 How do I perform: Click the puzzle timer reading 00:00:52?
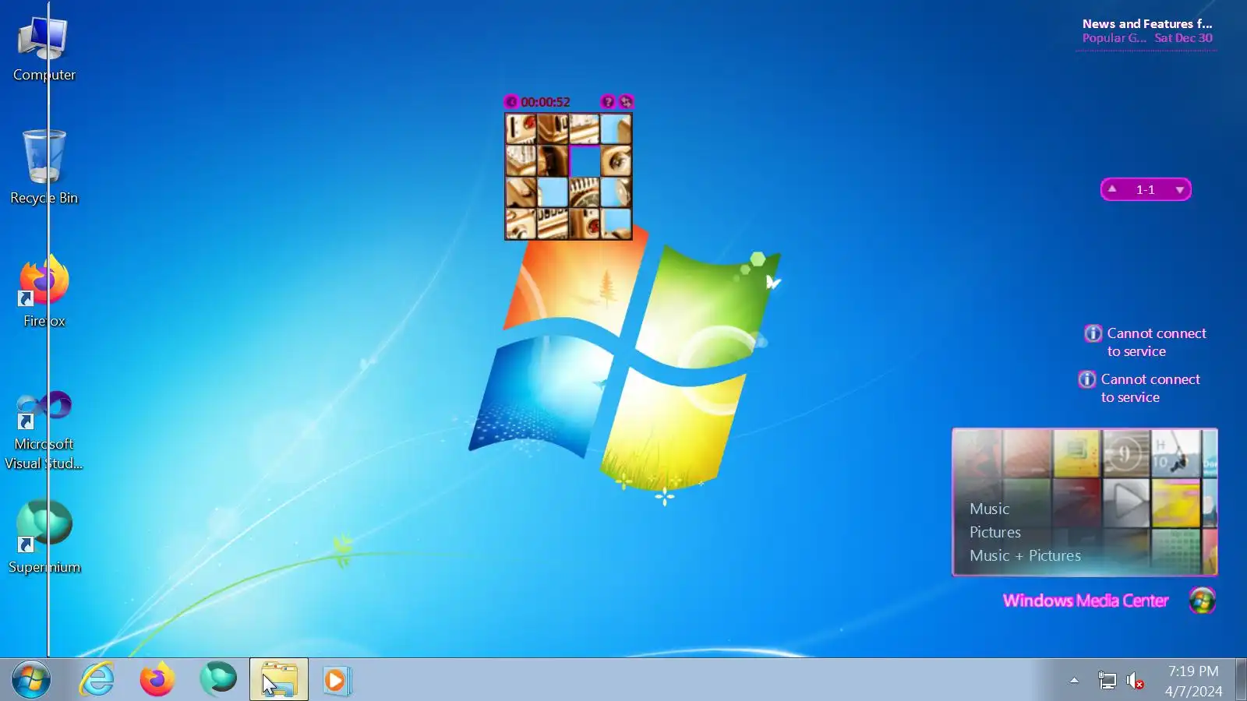(x=545, y=102)
